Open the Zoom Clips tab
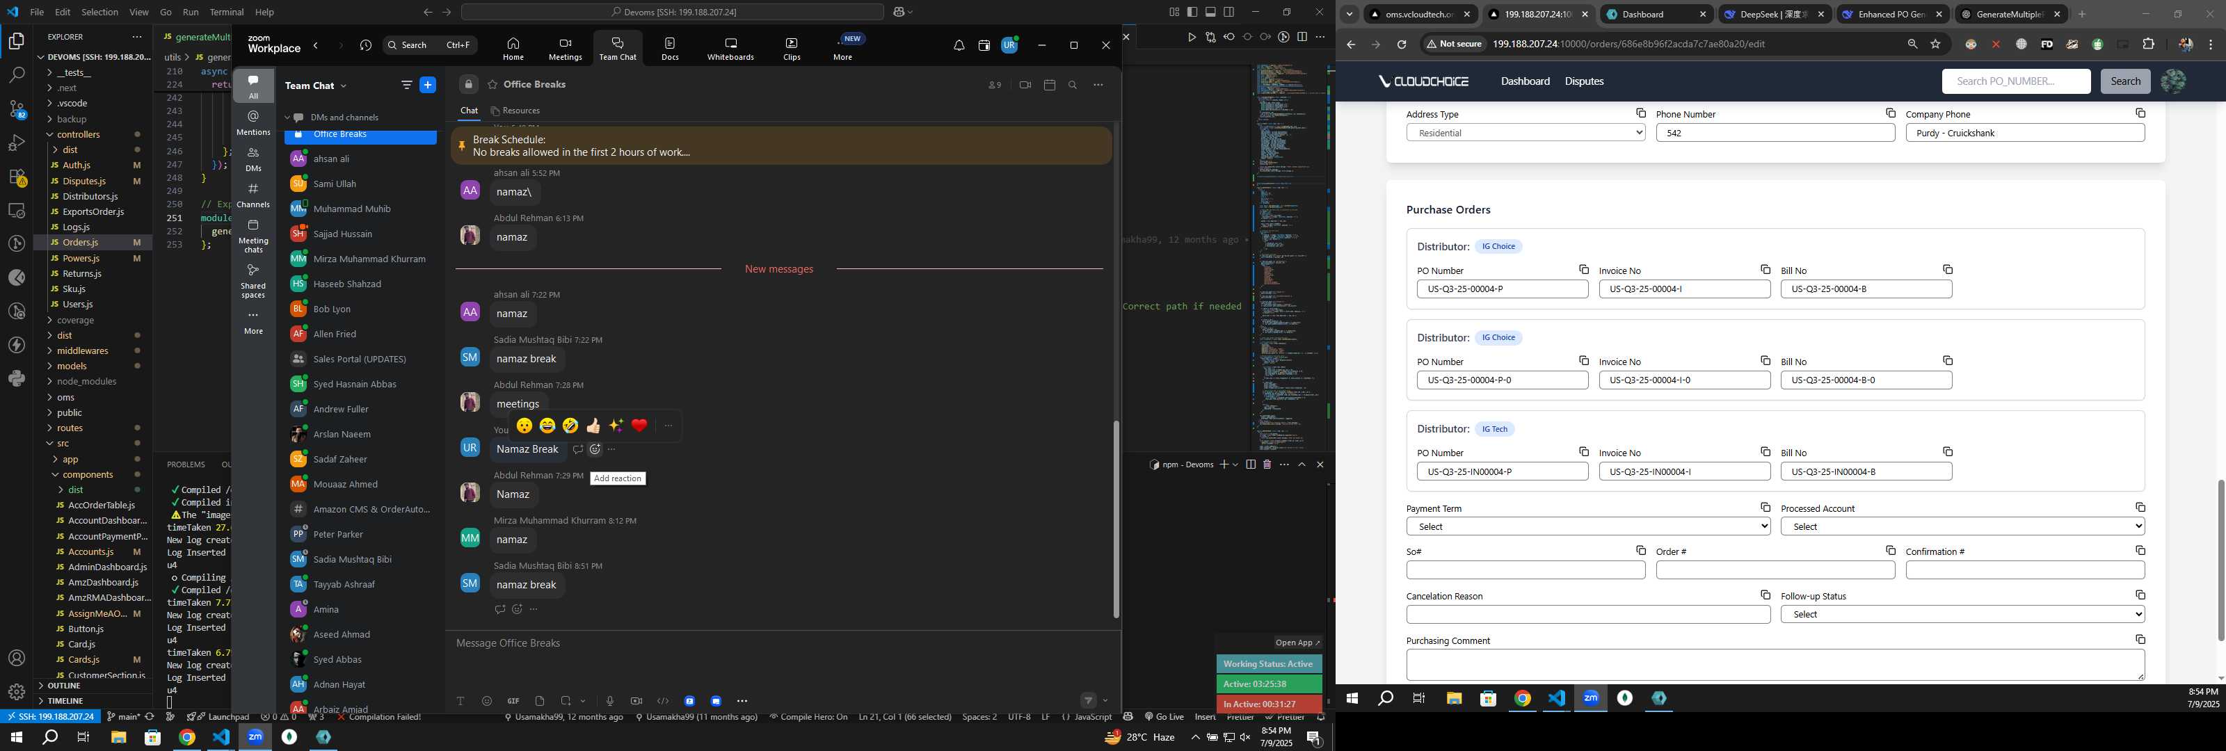The width and height of the screenshot is (2226, 751). (792, 49)
